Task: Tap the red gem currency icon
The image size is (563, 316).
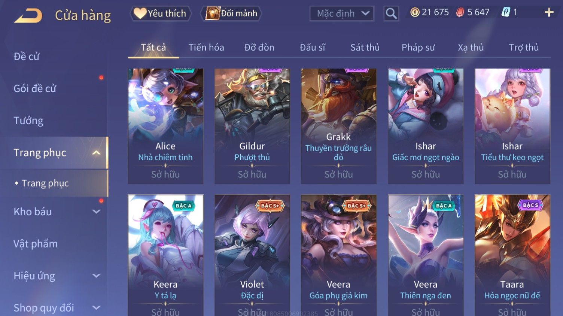Action: (x=460, y=12)
